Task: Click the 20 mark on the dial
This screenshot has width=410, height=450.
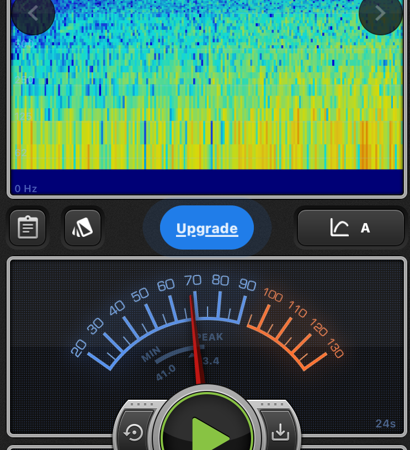Action: 79,348
